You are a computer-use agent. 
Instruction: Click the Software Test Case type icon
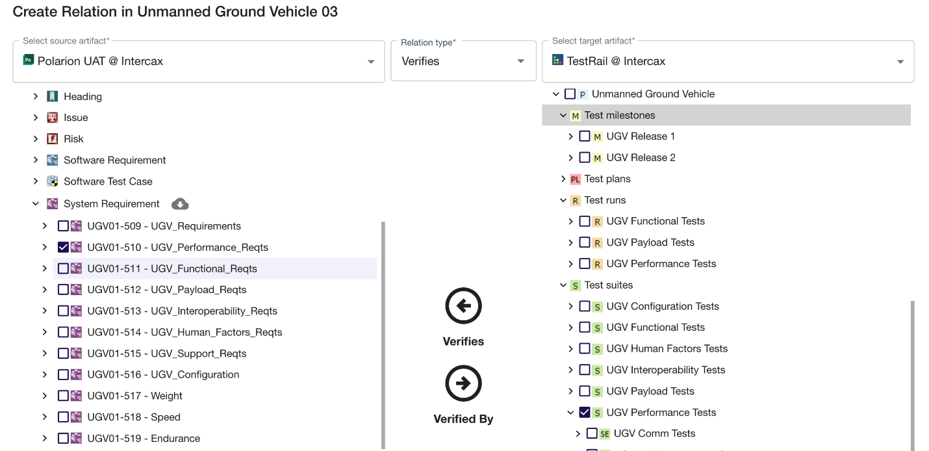[53, 181]
